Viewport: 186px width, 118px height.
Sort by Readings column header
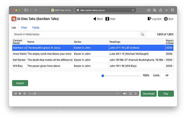point(137,42)
